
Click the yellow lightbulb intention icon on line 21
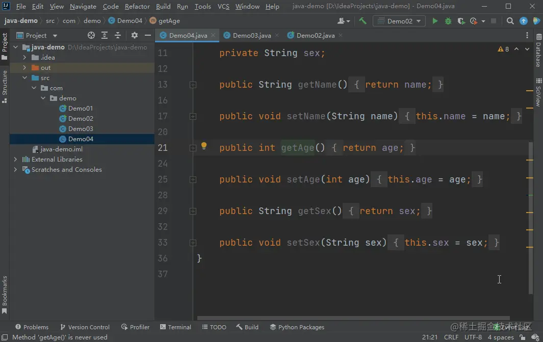point(204,146)
